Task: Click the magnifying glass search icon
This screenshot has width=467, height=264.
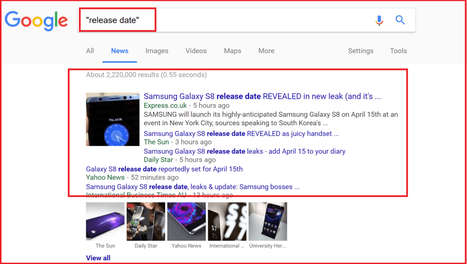Action: 400,20
